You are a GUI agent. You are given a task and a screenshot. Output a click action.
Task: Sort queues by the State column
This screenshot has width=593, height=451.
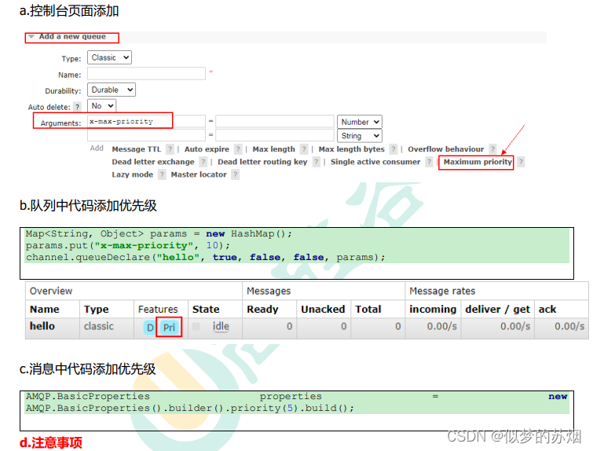point(206,310)
